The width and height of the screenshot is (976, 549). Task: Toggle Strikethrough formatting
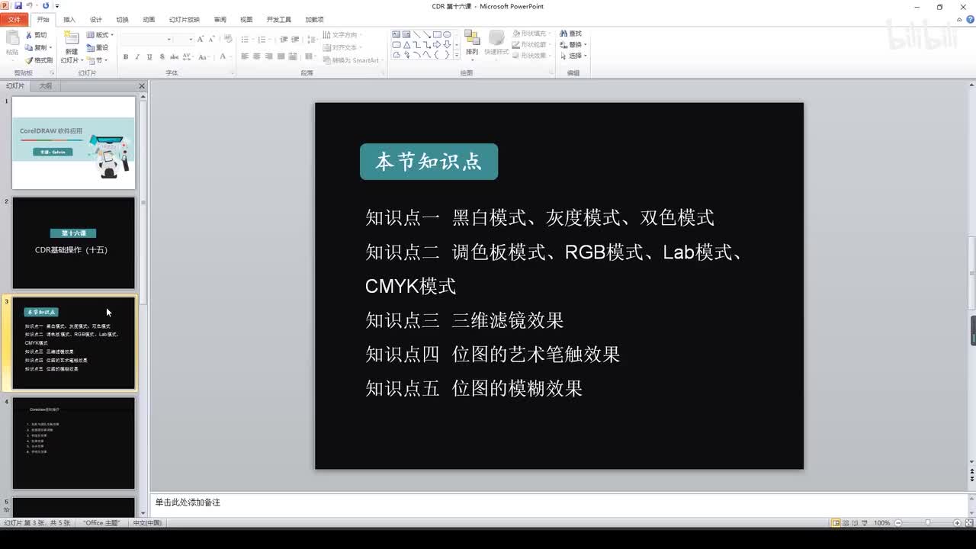(x=175, y=57)
